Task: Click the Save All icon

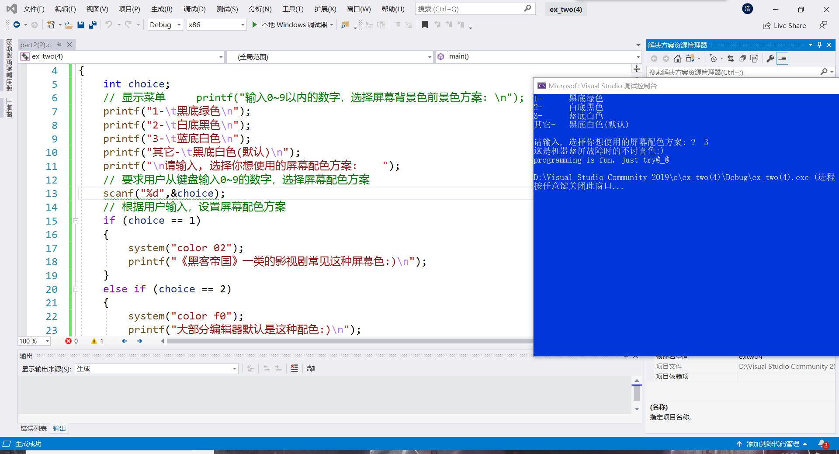Action: point(92,25)
